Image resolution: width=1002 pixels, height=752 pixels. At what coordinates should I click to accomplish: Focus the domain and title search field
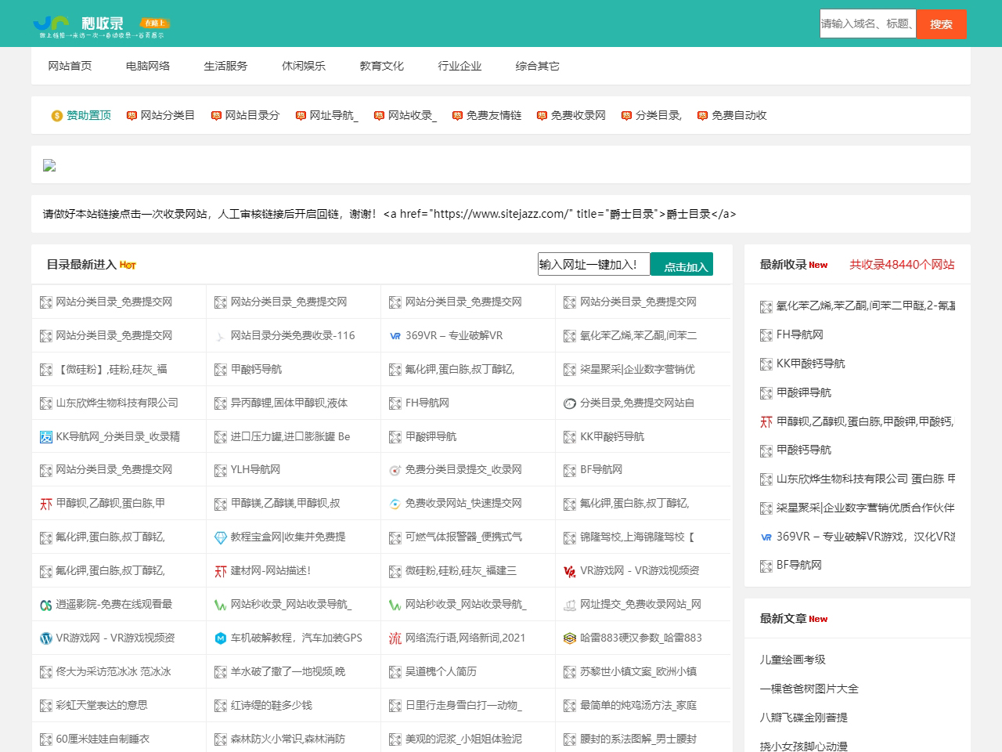pyautogui.click(x=867, y=23)
